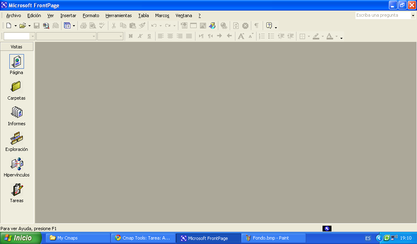
Task: Click the print toolbar icon
Action: (83, 26)
